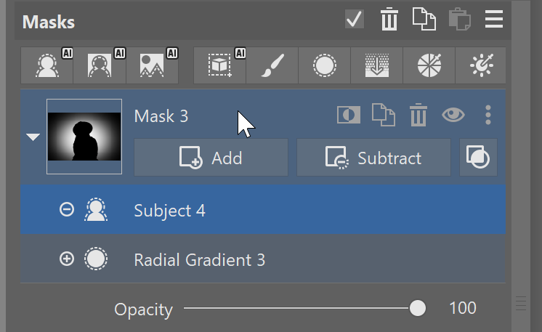This screenshot has height=332, width=542.
Task: Choose the AI People mask tool
Action: pyautogui.click(x=100, y=65)
